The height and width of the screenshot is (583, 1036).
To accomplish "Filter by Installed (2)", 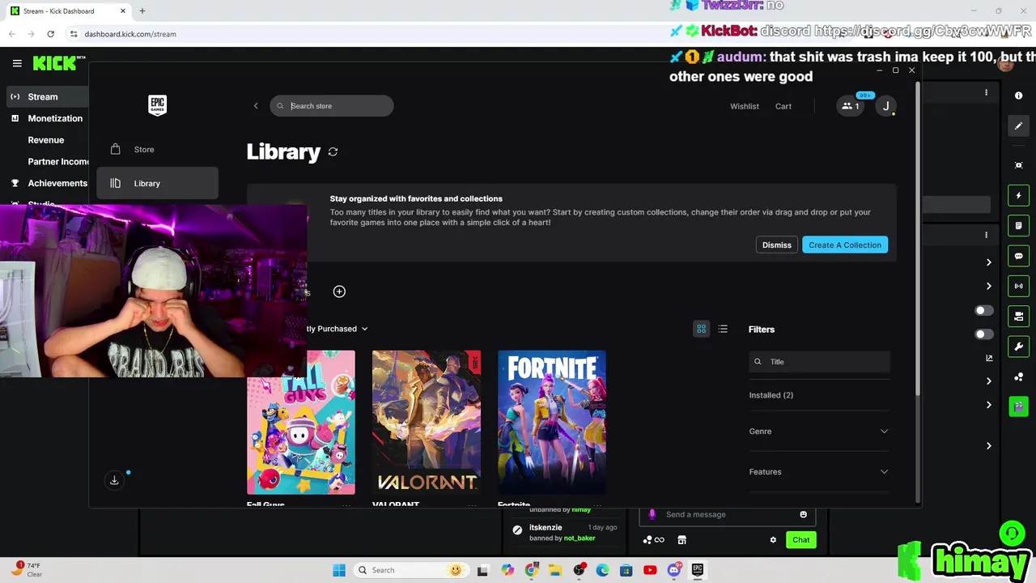I will (x=771, y=395).
